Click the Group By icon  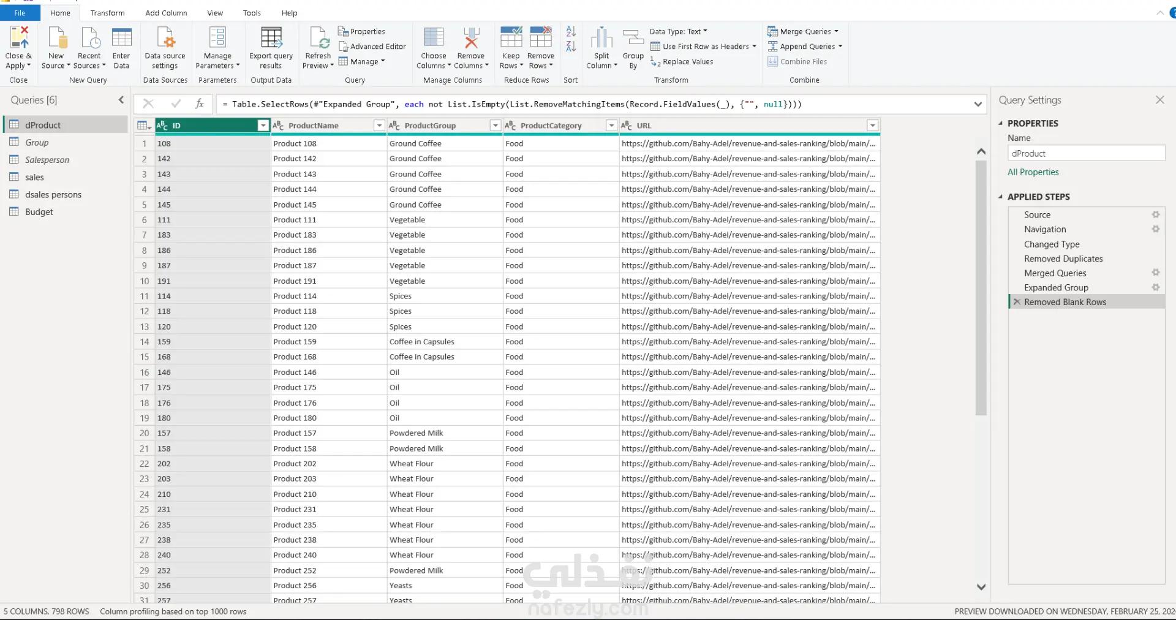pyautogui.click(x=633, y=37)
